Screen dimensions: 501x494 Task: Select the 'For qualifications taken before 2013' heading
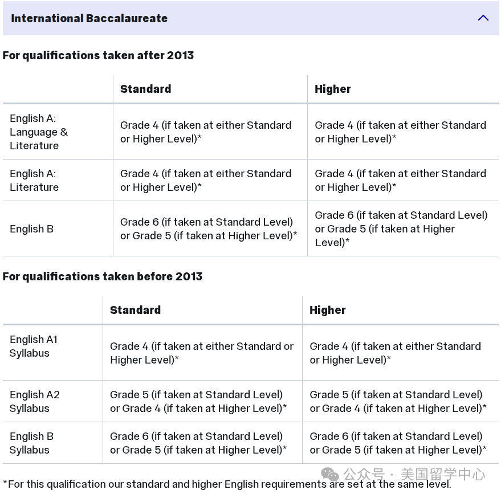(103, 276)
